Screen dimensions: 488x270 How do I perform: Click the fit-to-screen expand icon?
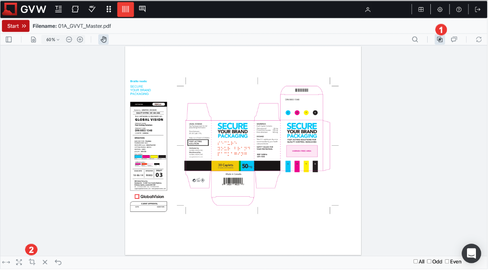19,262
